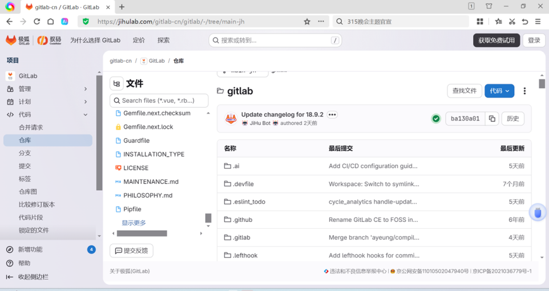Open the 新增功能 sidebar item
This screenshot has height=291, width=549.
(x=51, y=249)
